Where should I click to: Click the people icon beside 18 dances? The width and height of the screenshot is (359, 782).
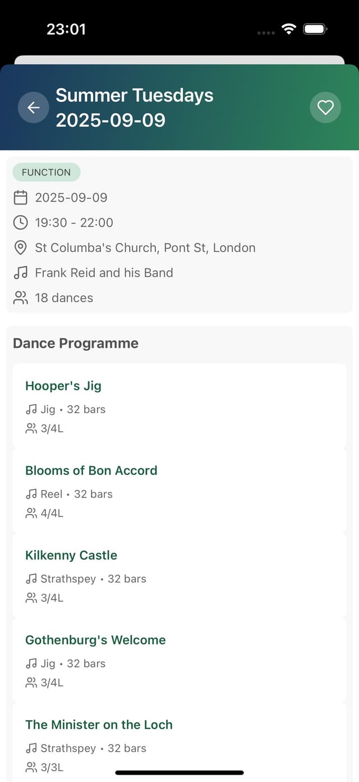point(21,298)
